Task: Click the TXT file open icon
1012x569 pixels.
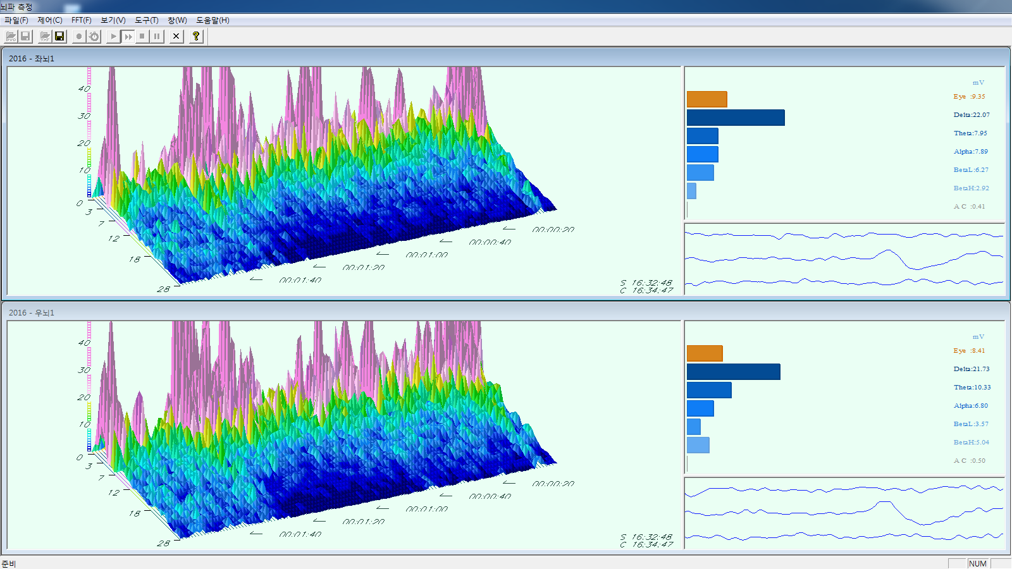Action: click(x=45, y=37)
